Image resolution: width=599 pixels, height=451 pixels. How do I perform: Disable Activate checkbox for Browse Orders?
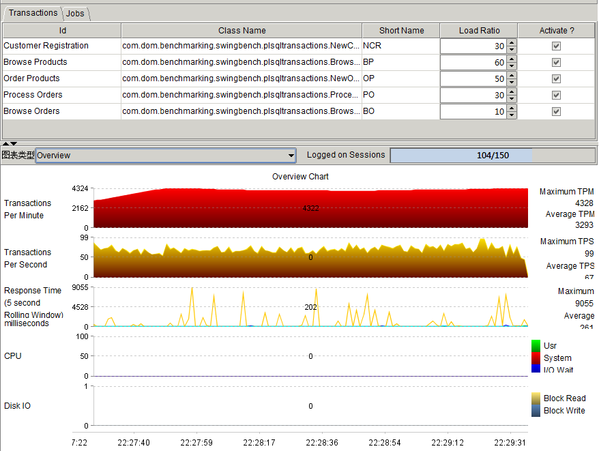coord(556,111)
